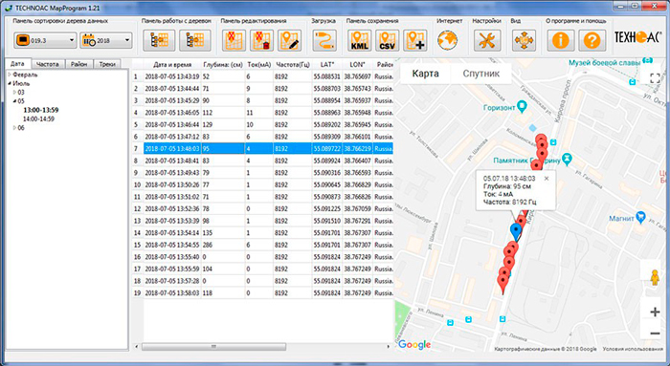This screenshot has height=366, width=670.
Task: Select 13:00-13:59 time range
Action: click(x=40, y=110)
